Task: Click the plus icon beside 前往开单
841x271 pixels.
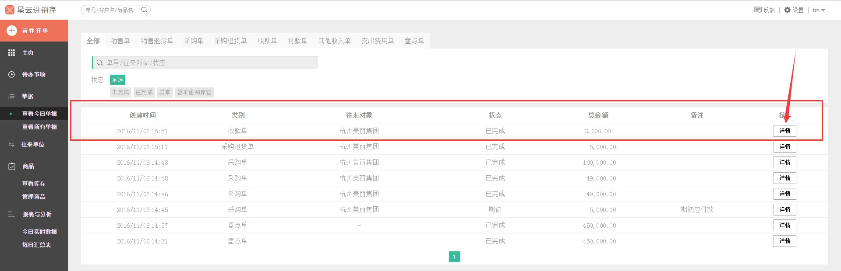Action: click(12, 31)
